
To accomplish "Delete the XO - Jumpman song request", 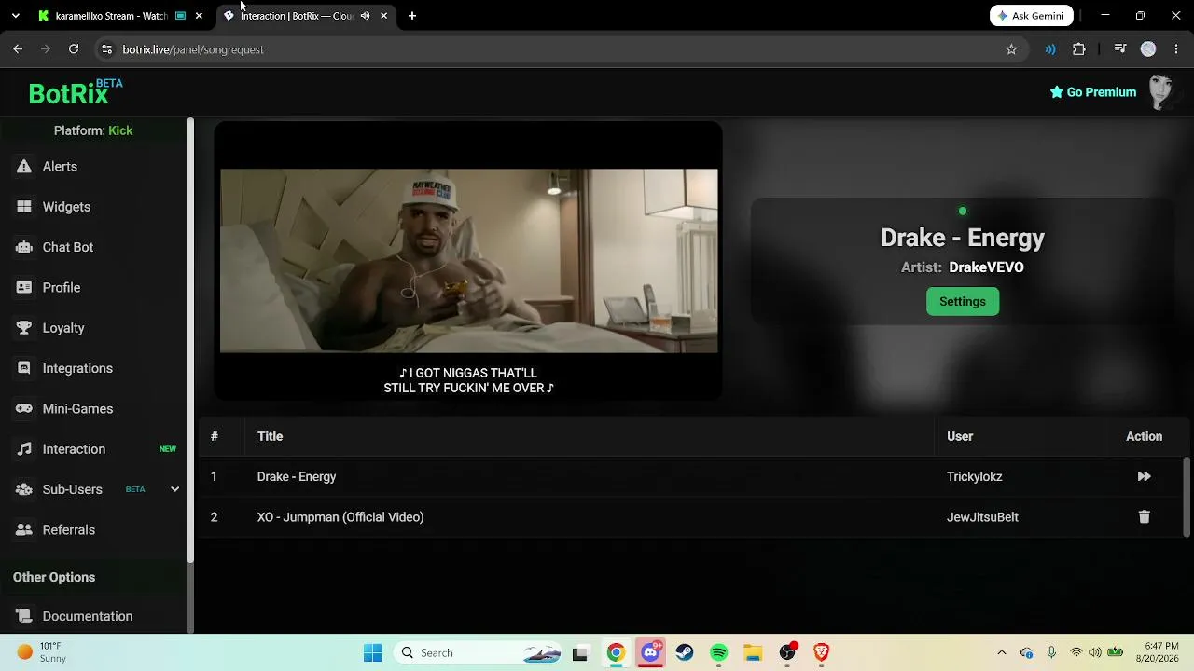I will [1144, 516].
